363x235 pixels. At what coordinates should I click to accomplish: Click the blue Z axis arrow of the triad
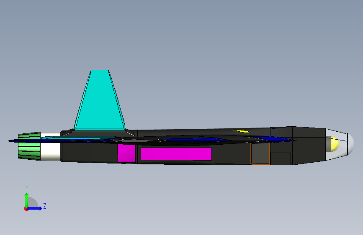(35, 208)
